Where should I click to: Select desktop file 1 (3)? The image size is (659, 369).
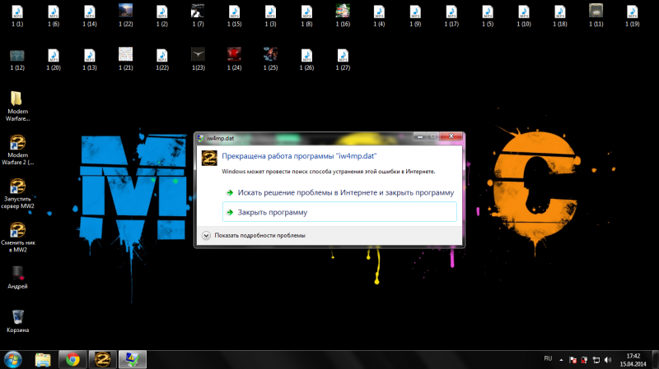(x=270, y=16)
